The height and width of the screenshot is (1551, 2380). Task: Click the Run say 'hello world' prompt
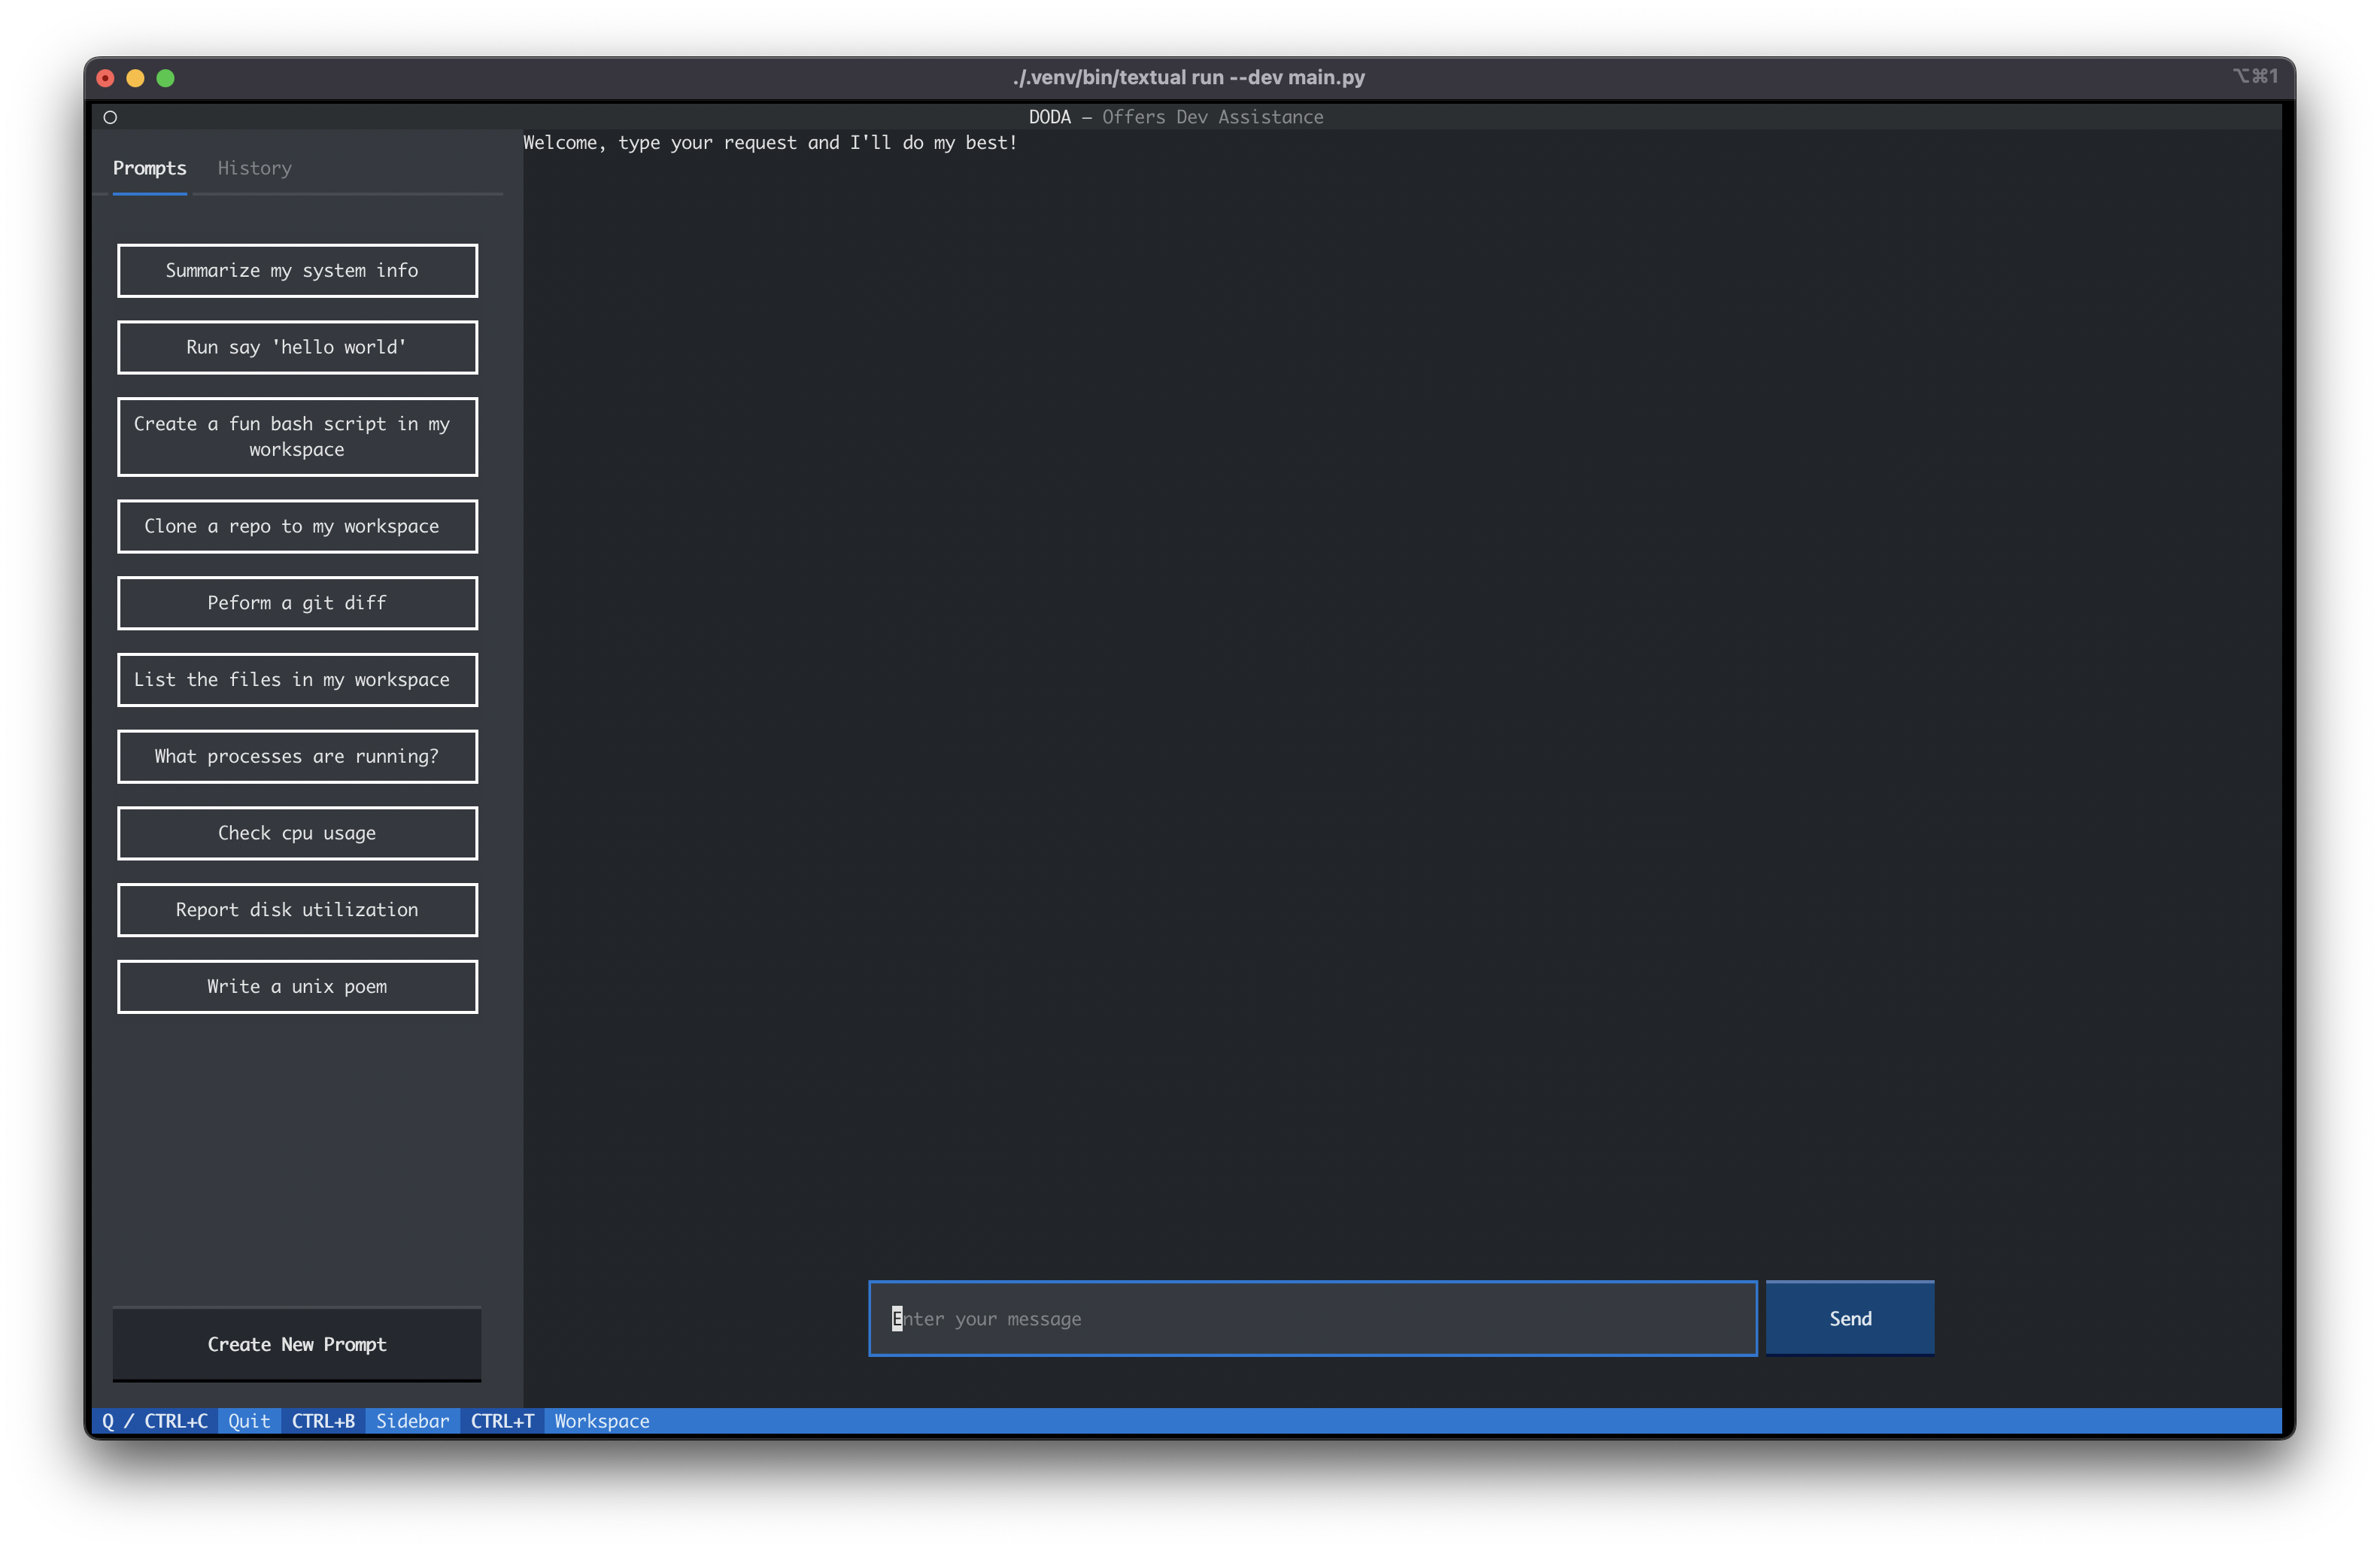pos(297,347)
